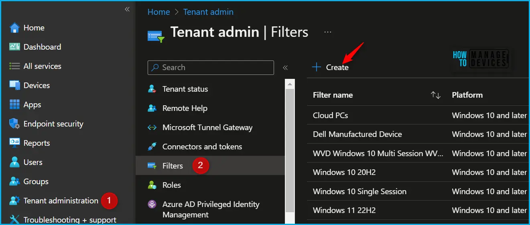Click the Filters funnel icon in menu
The image size is (530, 225).
pos(152,166)
